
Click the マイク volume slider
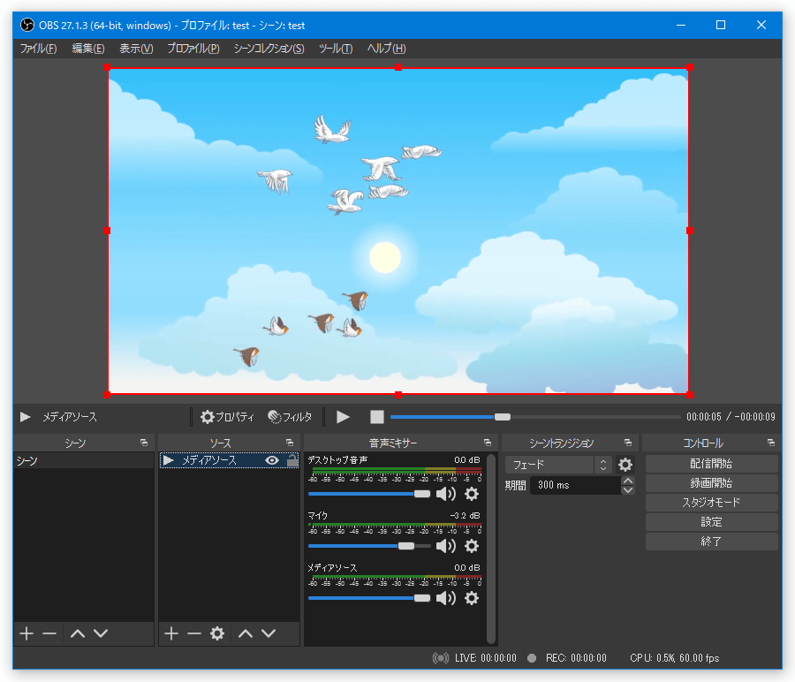[x=369, y=546]
